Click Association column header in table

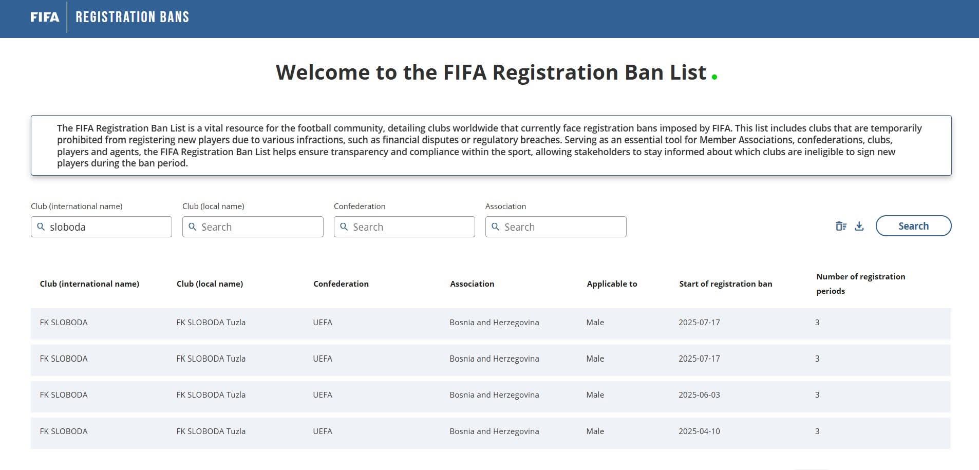(472, 284)
